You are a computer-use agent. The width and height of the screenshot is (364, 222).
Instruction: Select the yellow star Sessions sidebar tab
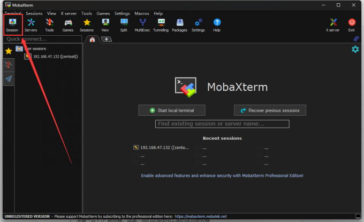coord(9,51)
